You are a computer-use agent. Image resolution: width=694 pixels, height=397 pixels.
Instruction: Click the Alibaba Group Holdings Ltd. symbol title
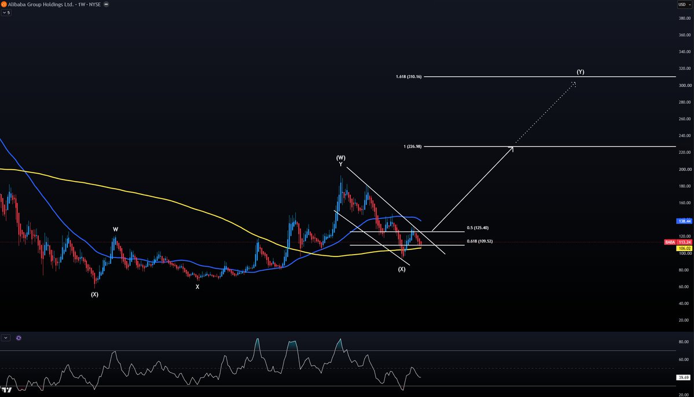tap(41, 5)
